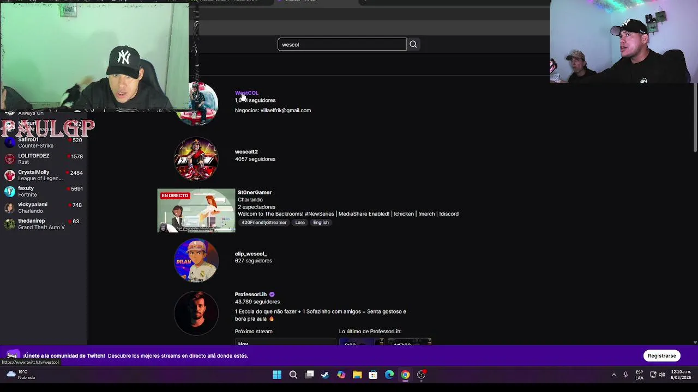Click the microphone tray icon
Image resolution: width=698 pixels, height=392 pixels.
point(625,375)
